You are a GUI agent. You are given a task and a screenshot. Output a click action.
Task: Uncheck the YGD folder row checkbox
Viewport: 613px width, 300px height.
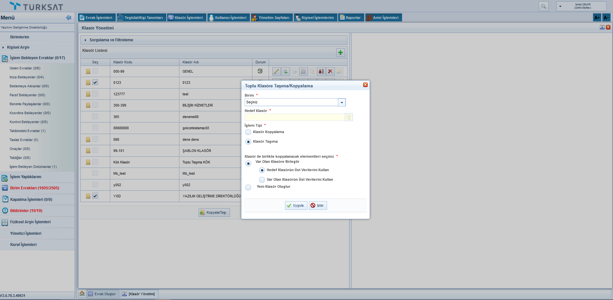click(95, 196)
